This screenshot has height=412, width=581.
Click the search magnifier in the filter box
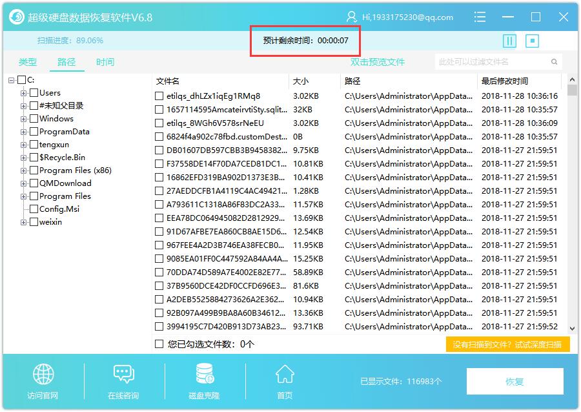554,62
